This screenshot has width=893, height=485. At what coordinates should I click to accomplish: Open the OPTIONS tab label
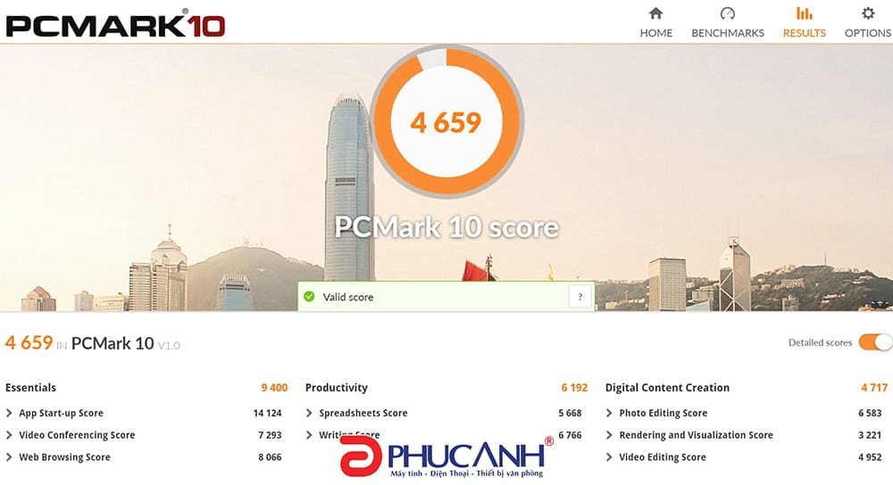point(868,33)
